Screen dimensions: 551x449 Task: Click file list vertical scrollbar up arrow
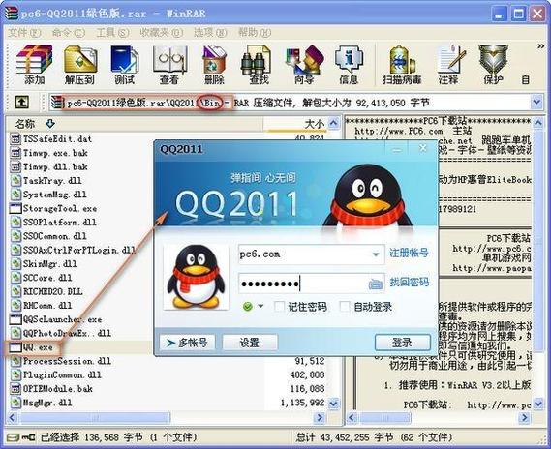pyautogui.click(x=333, y=123)
